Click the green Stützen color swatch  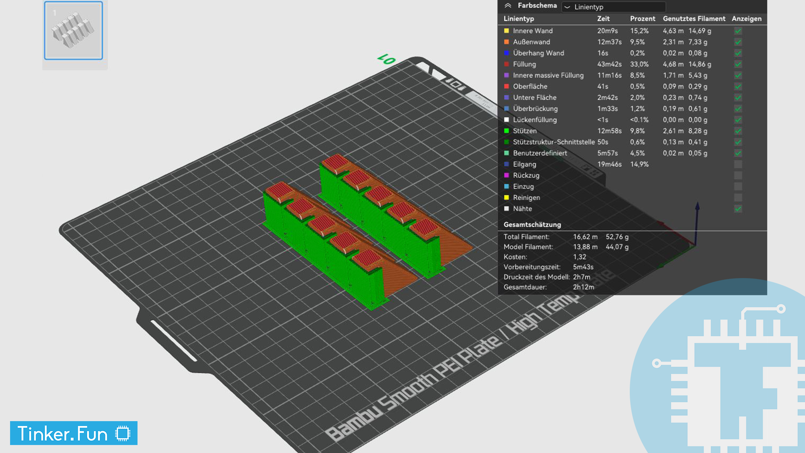506,131
